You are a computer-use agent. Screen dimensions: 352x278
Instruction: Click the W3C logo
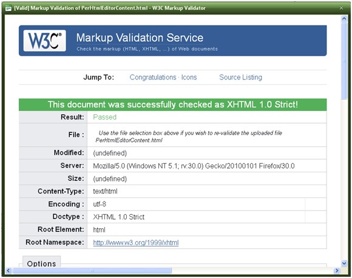click(x=45, y=41)
